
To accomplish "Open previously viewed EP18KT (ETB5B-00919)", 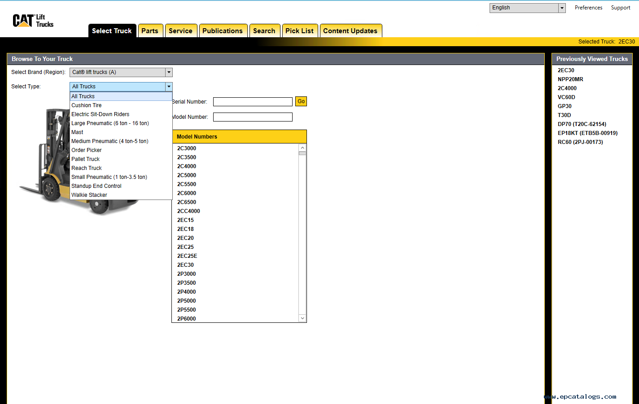I will click(x=588, y=133).
